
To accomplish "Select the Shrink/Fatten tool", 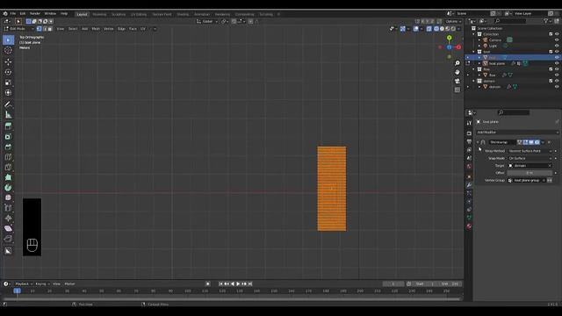I will coord(8,219).
